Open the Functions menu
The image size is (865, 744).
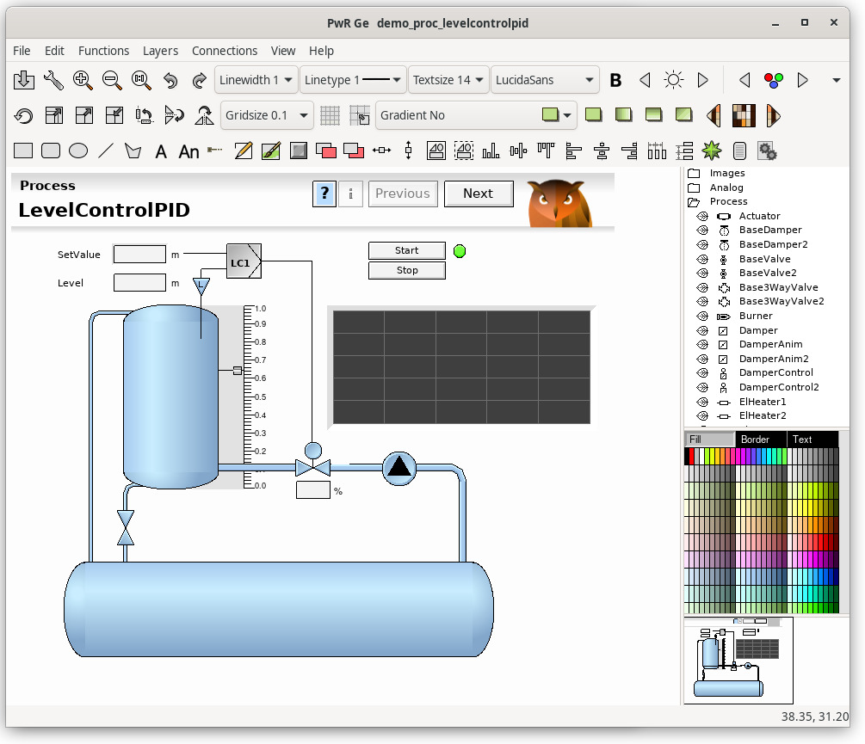[x=103, y=51]
